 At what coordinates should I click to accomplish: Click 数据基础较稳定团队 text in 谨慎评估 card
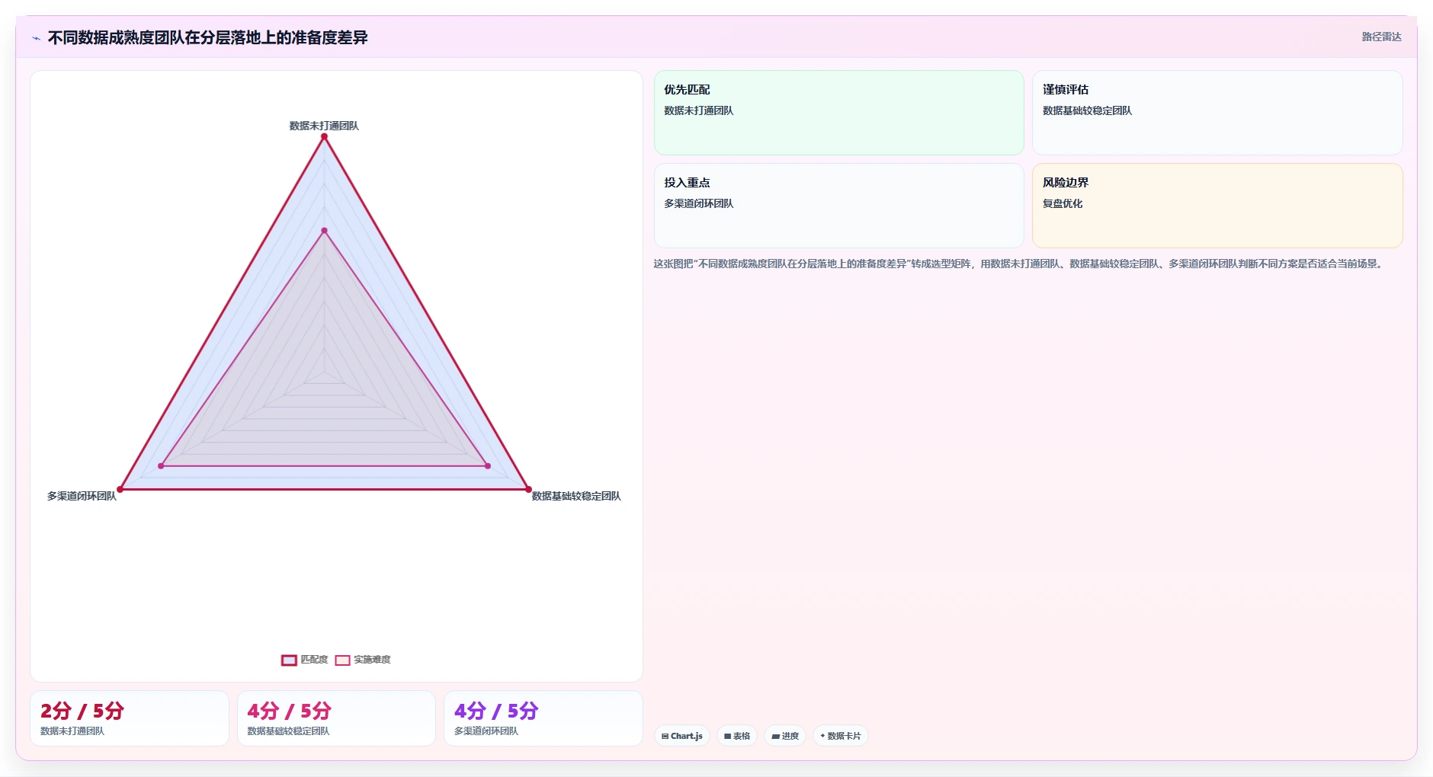[x=1087, y=110]
